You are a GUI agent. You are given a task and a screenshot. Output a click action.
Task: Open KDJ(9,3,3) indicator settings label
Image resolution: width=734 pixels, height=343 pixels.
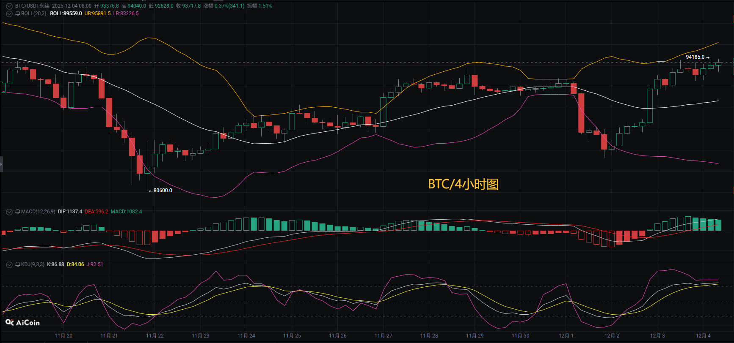pyautogui.click(x=33, y=264)
